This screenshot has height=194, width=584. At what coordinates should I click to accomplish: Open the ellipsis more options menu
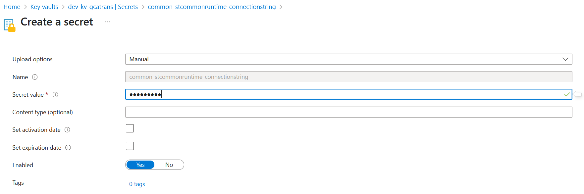point(107,22)
